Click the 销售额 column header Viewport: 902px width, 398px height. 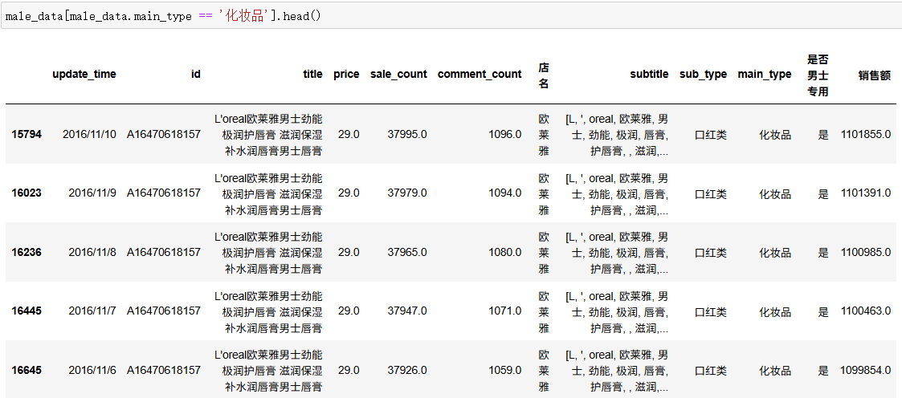[x=875, y=74]
